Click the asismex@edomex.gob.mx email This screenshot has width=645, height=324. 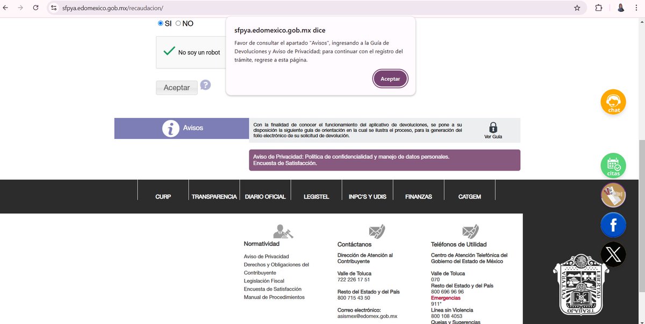click(367, 316)
